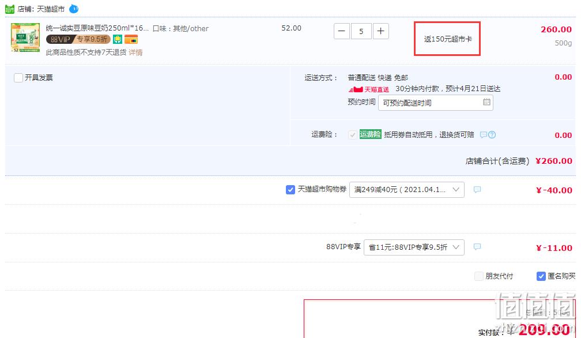Click the calendar icon in 预约时间 field
The height and width of the screenshot is (338, 581).
pos(486,102)
